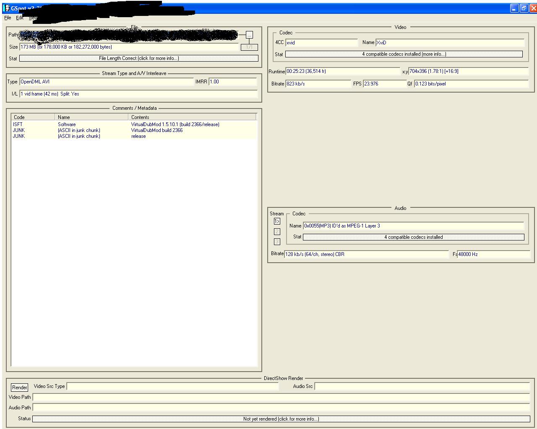Click audio codec Name MPEG-1 Layer 3 field

[x=414, y=226]
